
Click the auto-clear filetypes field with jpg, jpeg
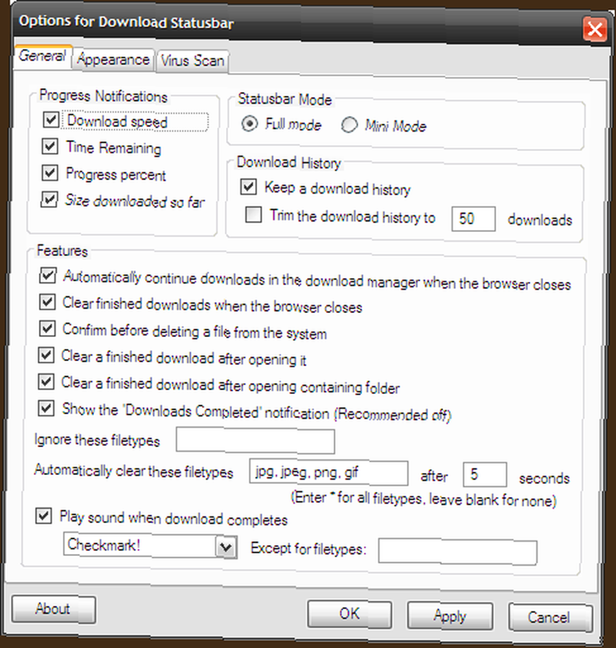(x=328, y=473)
